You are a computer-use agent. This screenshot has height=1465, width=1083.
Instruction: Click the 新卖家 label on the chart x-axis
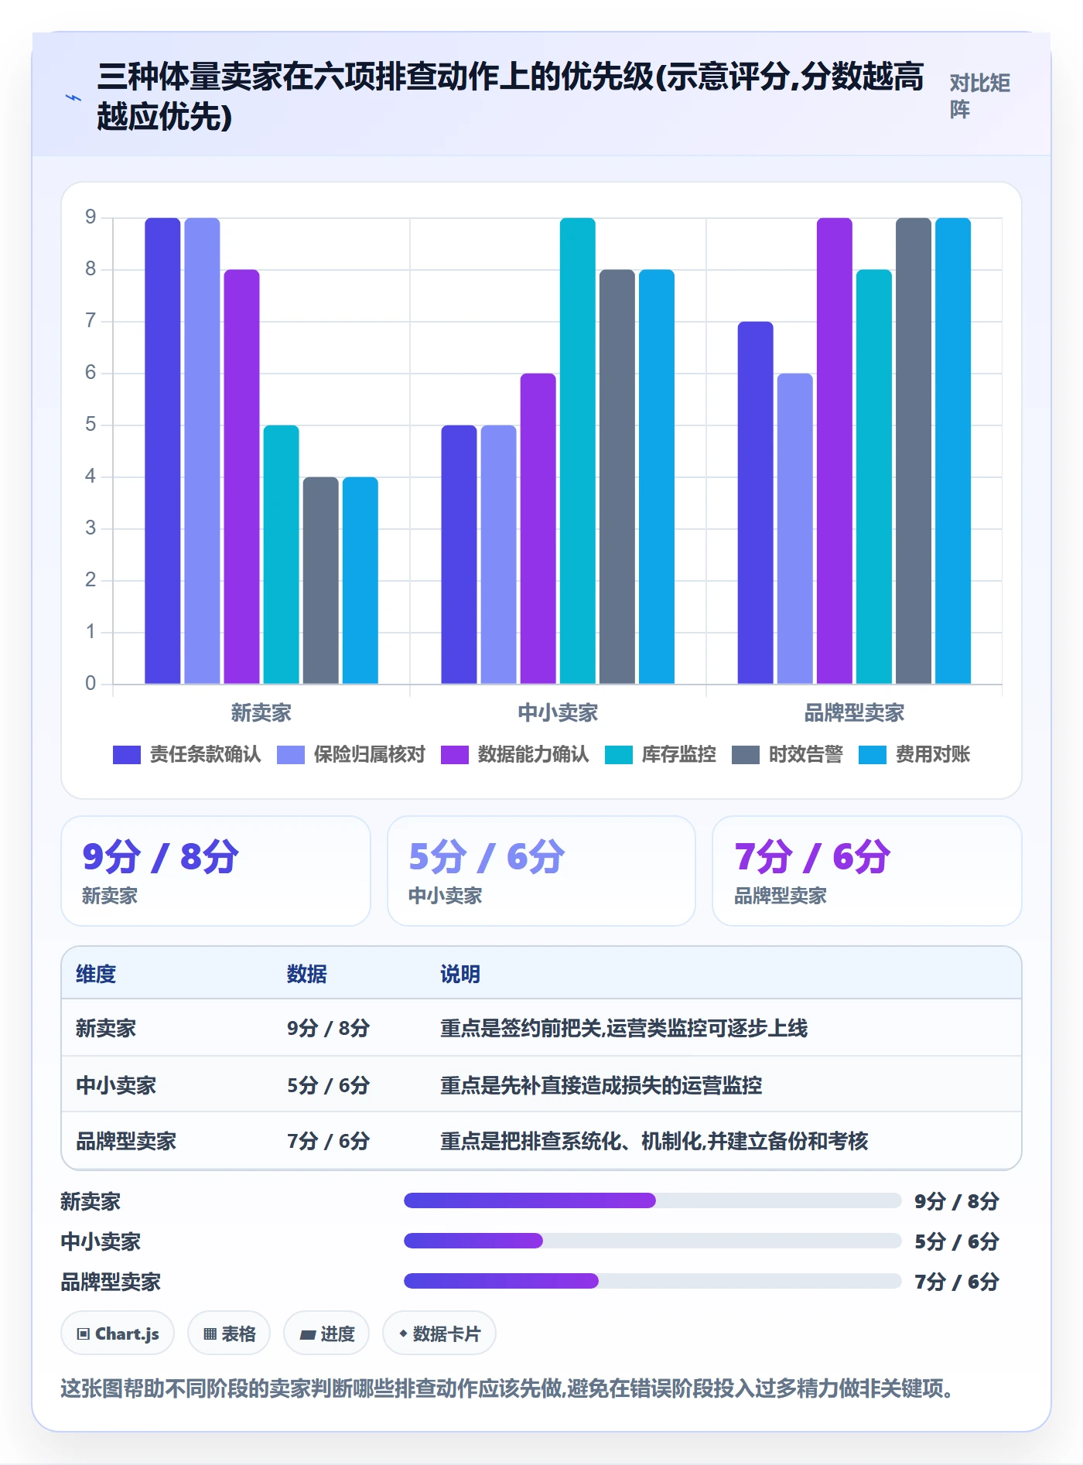click(261, 712)
